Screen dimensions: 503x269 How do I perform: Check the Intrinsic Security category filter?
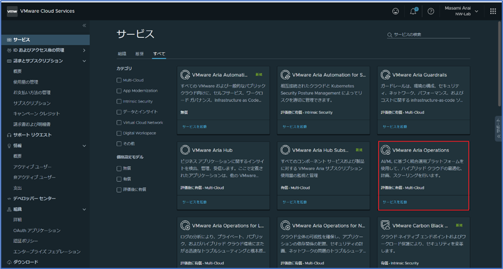point(119,101)
